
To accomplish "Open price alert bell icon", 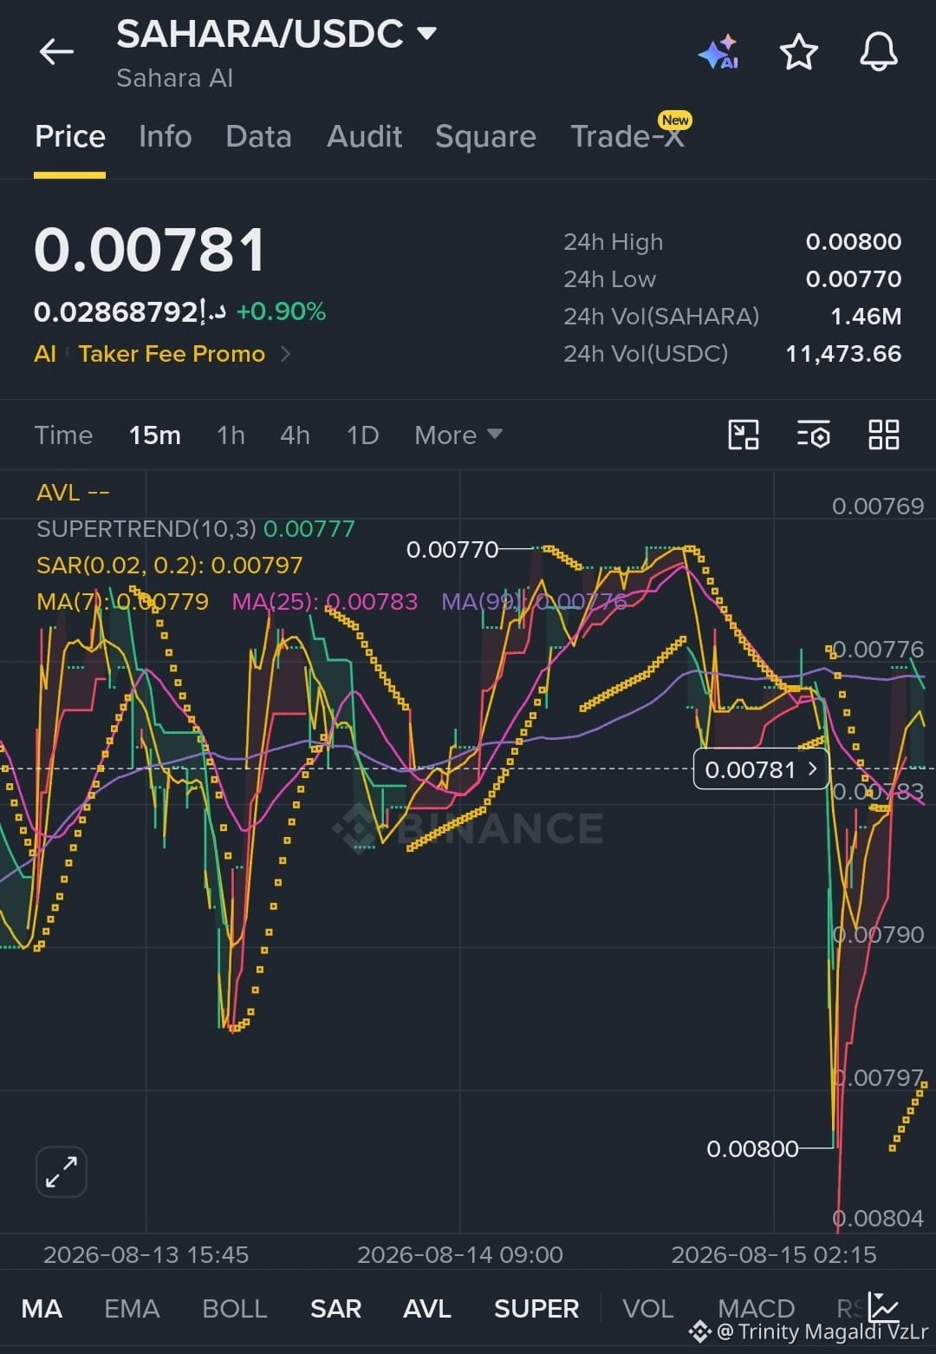I will [878, 52].
